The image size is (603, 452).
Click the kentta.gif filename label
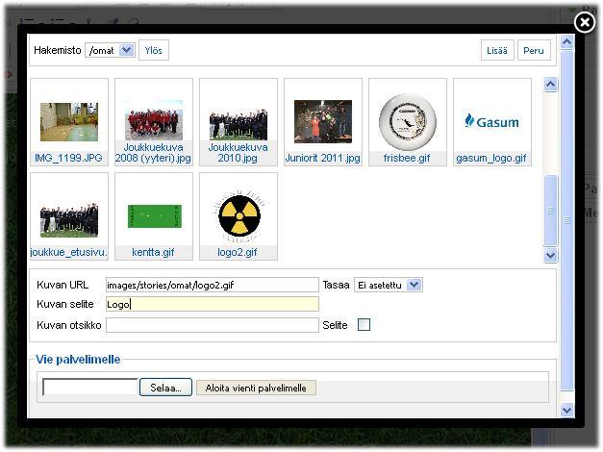pyautogui.click(x=153, y=252)
